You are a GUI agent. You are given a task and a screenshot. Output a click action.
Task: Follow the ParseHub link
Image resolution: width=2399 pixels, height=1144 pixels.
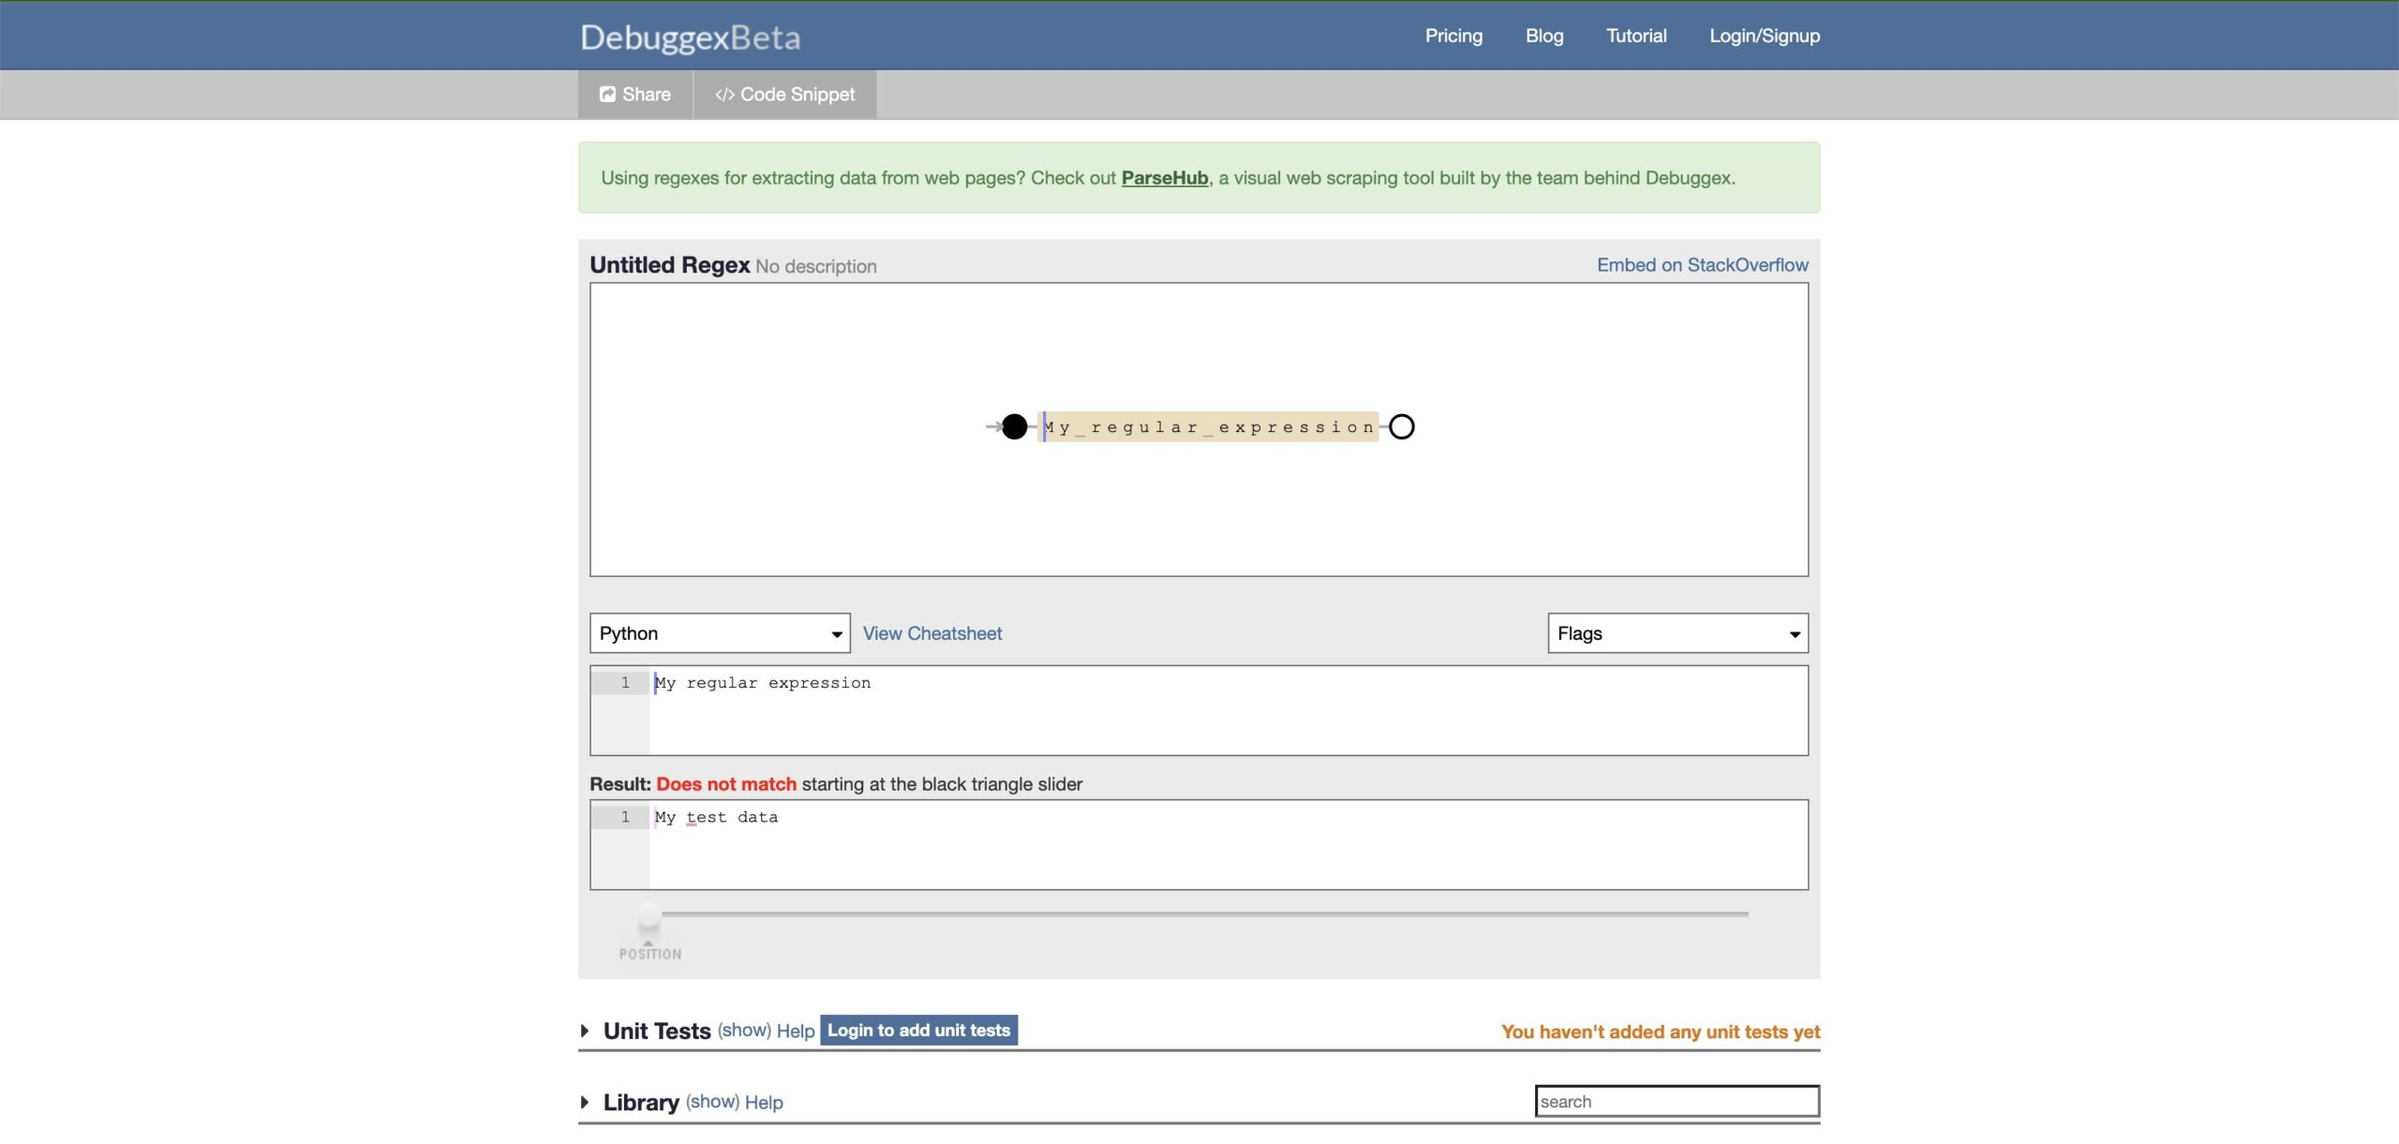1164,178
